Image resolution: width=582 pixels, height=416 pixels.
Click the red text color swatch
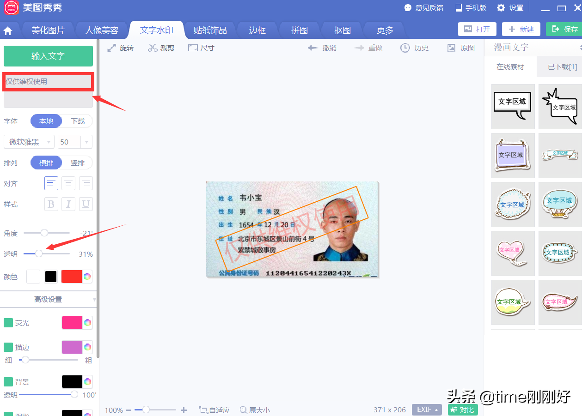[x=72, y=277]
